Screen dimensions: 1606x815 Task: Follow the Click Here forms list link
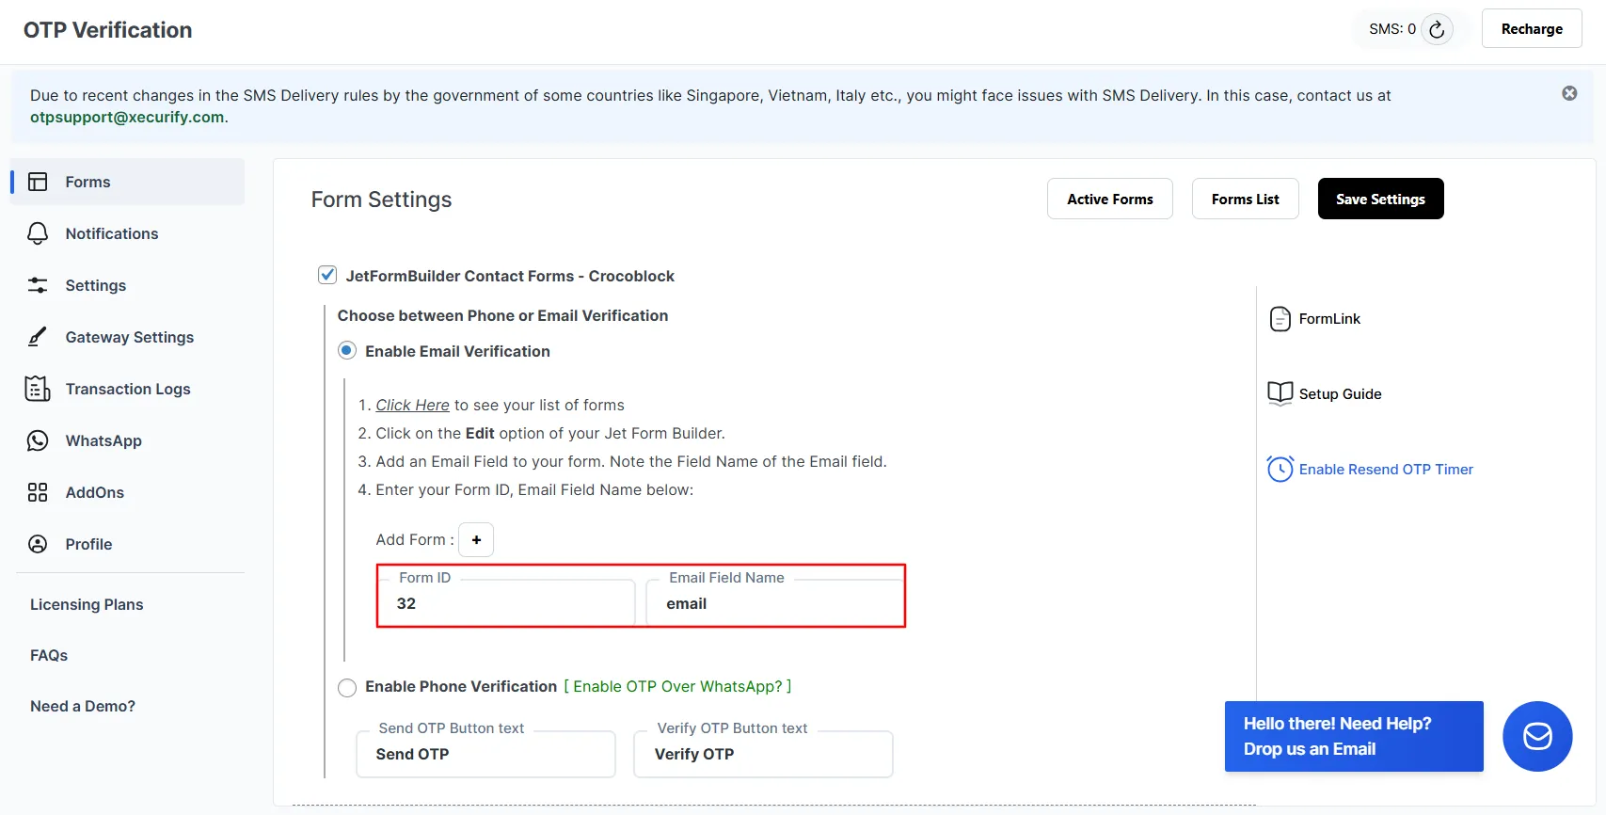pos(412,405)
